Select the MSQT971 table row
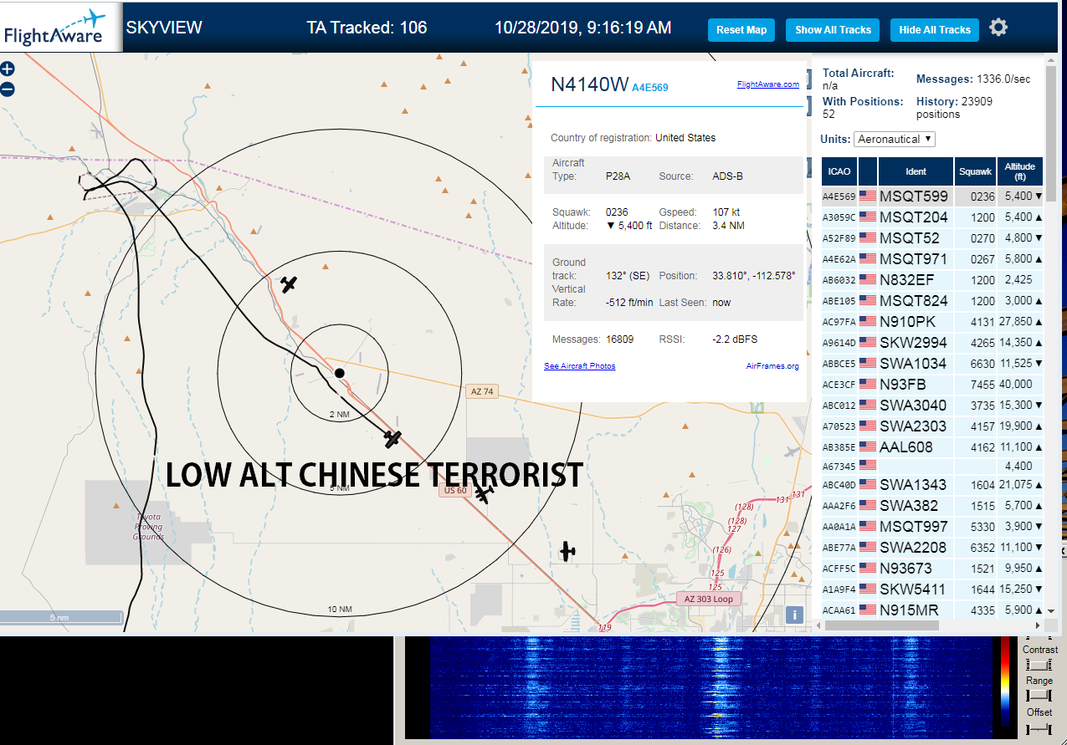 [x=932, y=258]
